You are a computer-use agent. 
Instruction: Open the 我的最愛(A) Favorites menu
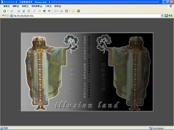pyautogui.click(x=37, y=6)
